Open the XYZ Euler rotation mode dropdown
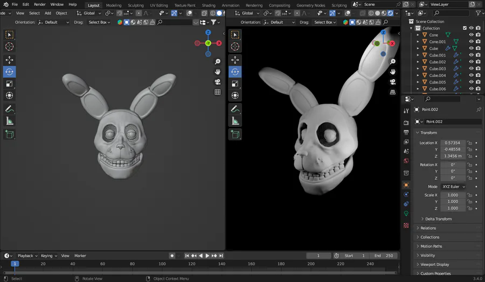 coord(453,187)
